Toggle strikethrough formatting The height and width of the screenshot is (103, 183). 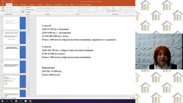point(46,11)
